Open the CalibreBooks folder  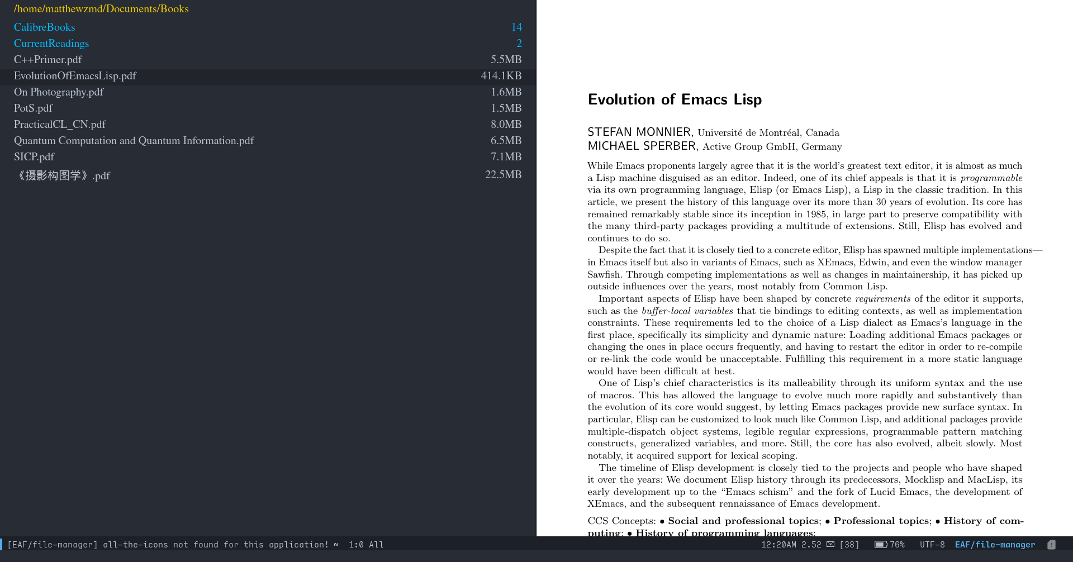pyautogui.click(x=45, y=27)
